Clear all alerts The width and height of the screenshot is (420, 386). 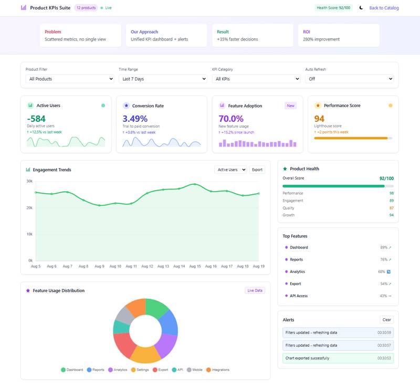click(x=386, y=319)
